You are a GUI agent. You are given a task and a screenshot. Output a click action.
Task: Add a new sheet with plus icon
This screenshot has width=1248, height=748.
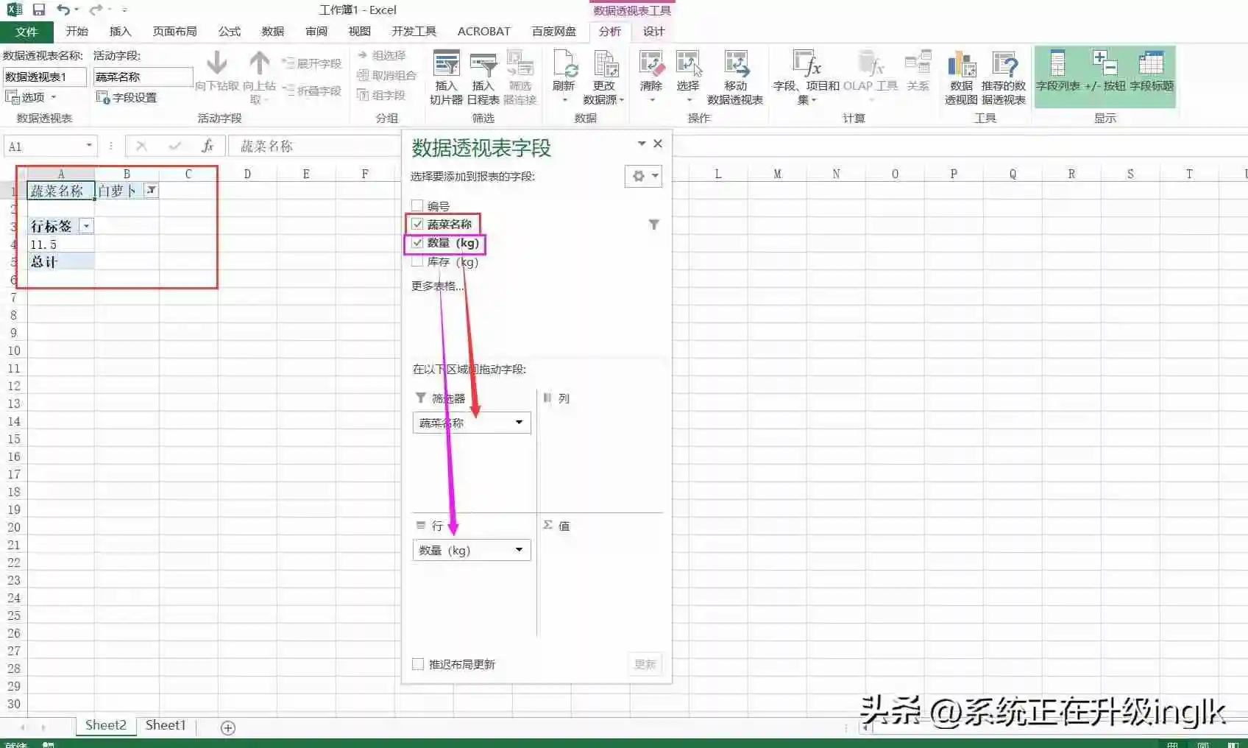point(228,727)
